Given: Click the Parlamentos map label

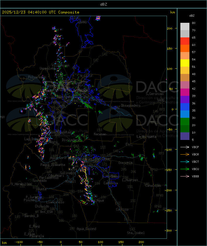Looking at the screenshot, I should point(49,178).
